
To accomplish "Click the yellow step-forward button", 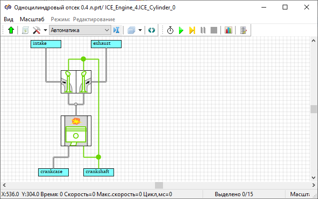I will 192,30.
